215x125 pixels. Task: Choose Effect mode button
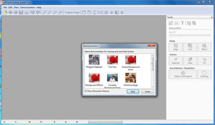(204, 47)
